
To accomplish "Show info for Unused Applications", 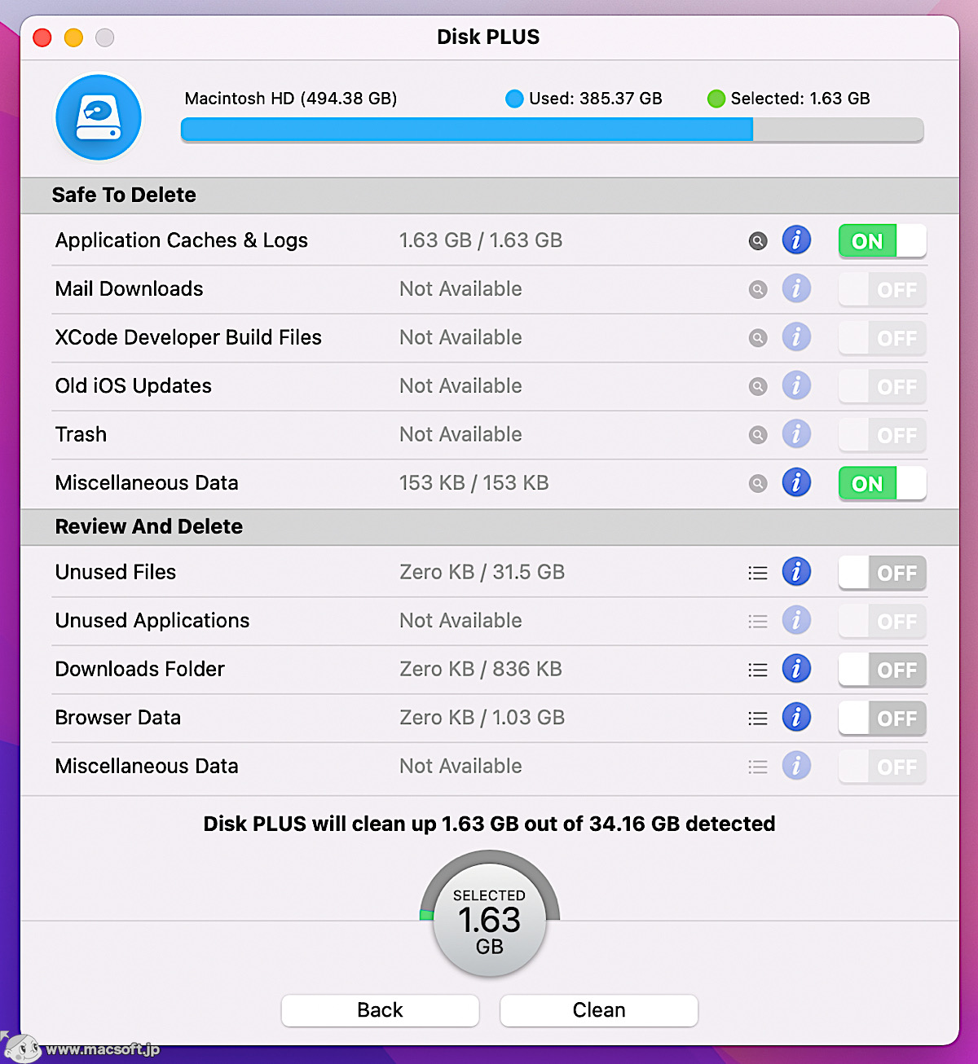I will [x=796, y=620].
